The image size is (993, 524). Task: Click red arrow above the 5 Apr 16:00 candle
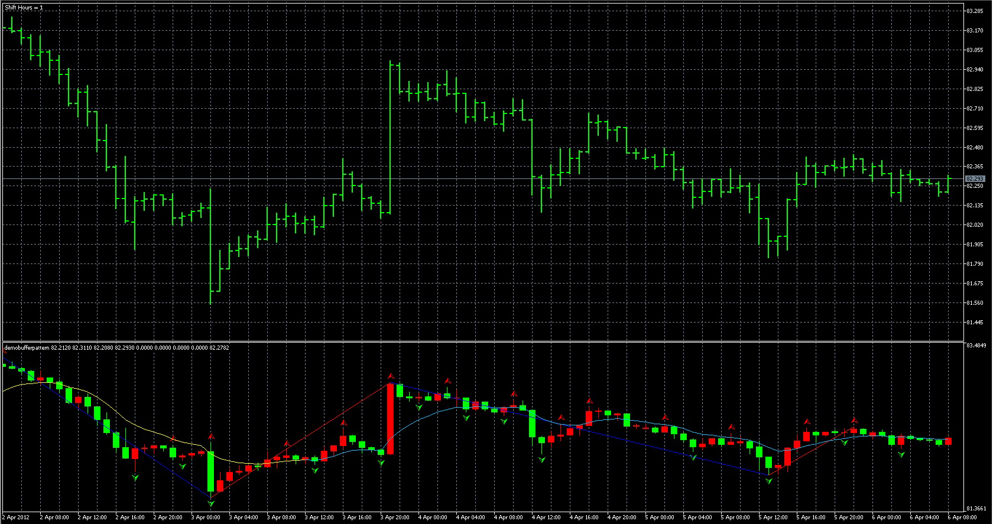pyautogui.click(x=806, y=422)
